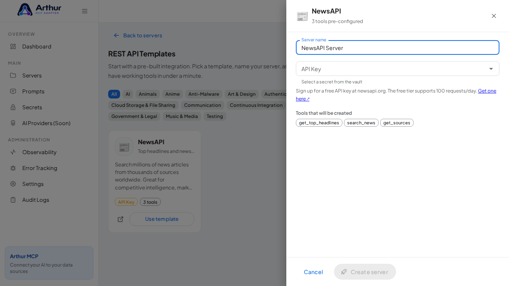Click get_top_headlines tool chip
Image resolution: width=509 pixels, height=286 pixels.
click(319, 123)
